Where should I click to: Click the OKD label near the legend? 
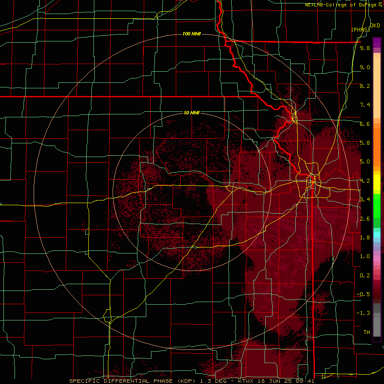[375, 26]
